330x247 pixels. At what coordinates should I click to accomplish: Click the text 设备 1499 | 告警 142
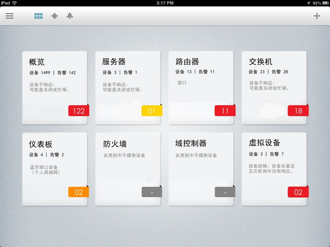pyautogui.click(x=53, y=73)
